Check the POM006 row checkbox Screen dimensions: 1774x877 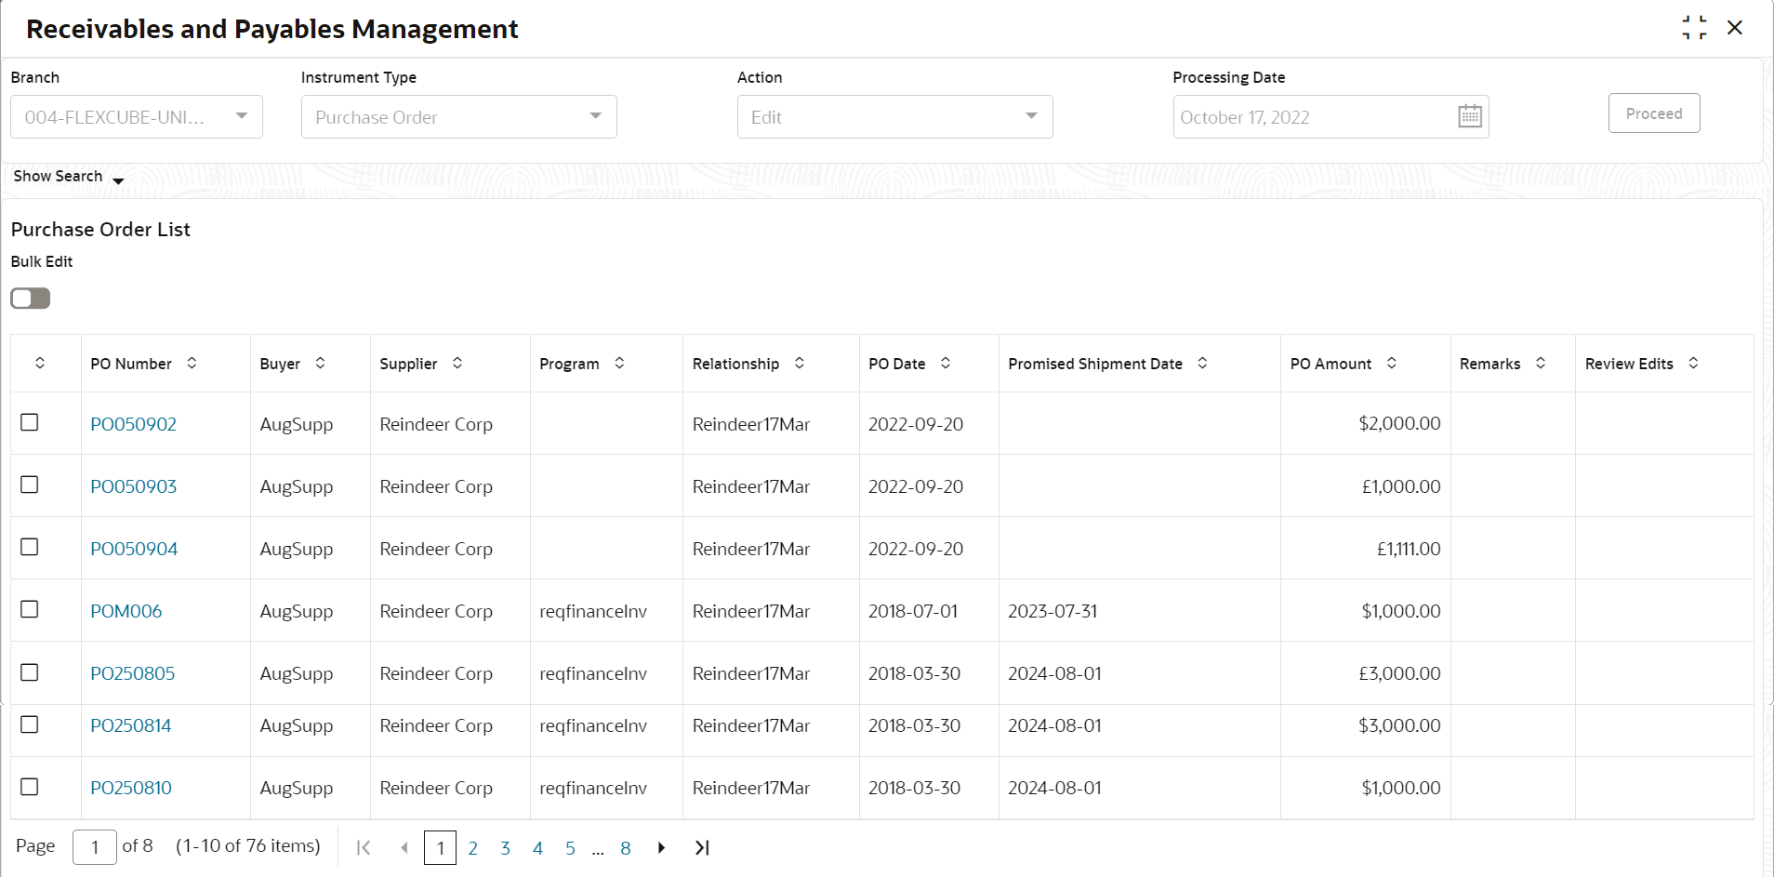pyautogui.click(x=30, y=609)
